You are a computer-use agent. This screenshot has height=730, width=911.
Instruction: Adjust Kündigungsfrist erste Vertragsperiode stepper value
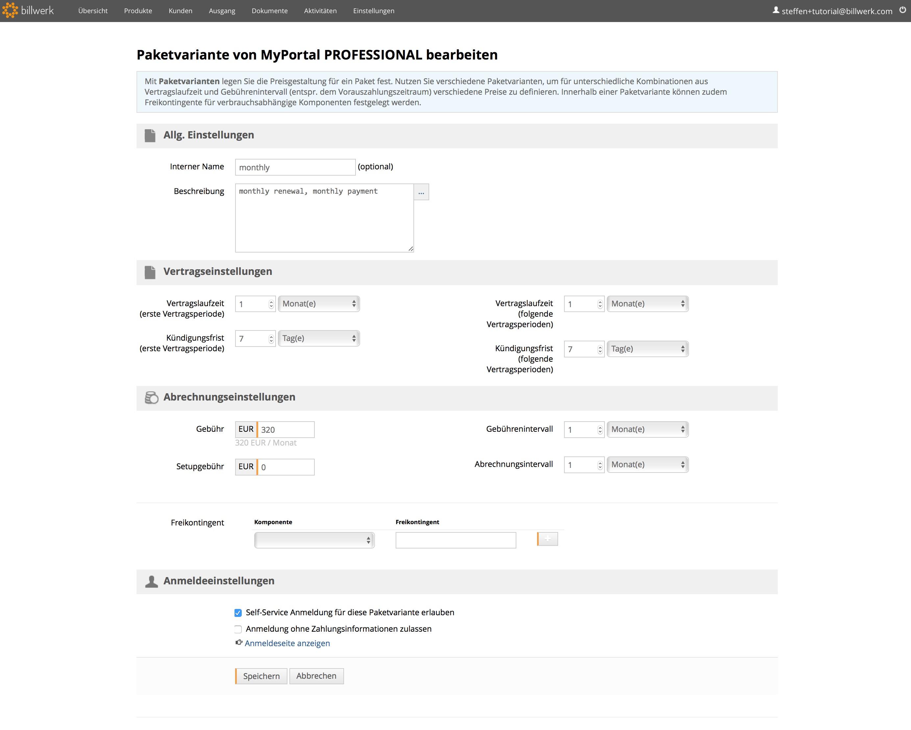point(272,337)
